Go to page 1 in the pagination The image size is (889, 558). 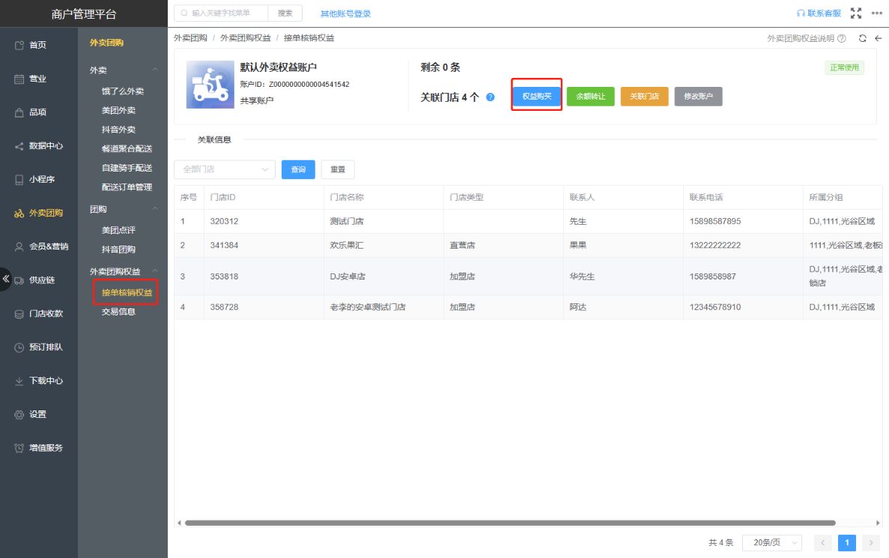coord(846,543)
